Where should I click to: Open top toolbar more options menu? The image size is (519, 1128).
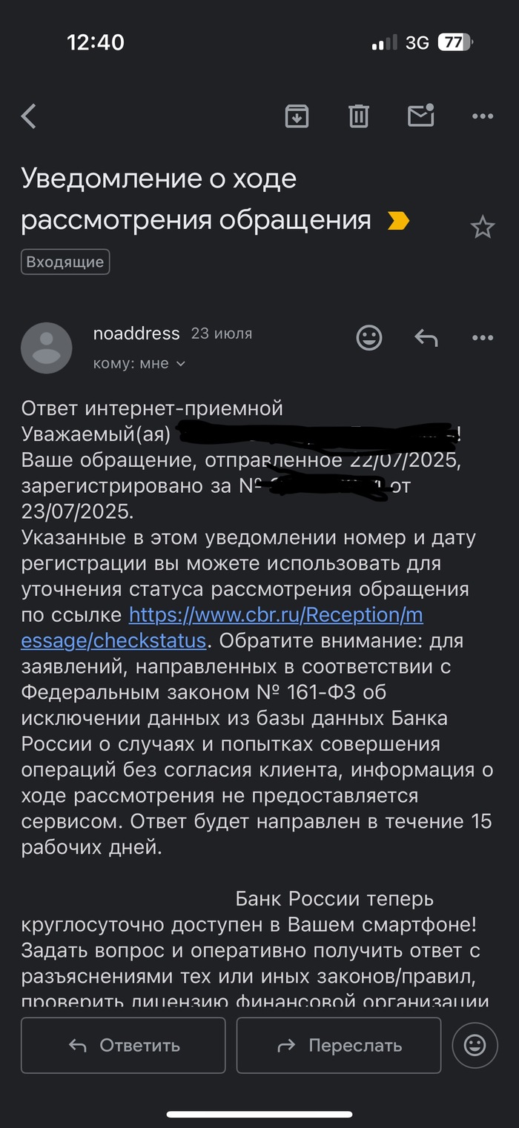pyautogui.click(x=483, y=116)
